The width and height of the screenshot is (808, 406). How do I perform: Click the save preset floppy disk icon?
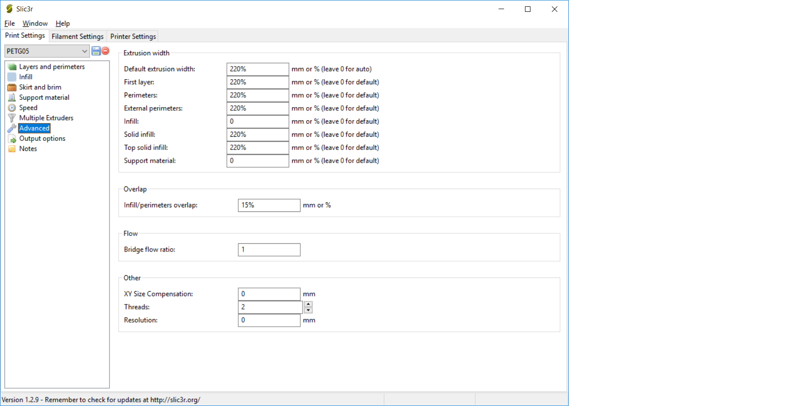(96, 51)
